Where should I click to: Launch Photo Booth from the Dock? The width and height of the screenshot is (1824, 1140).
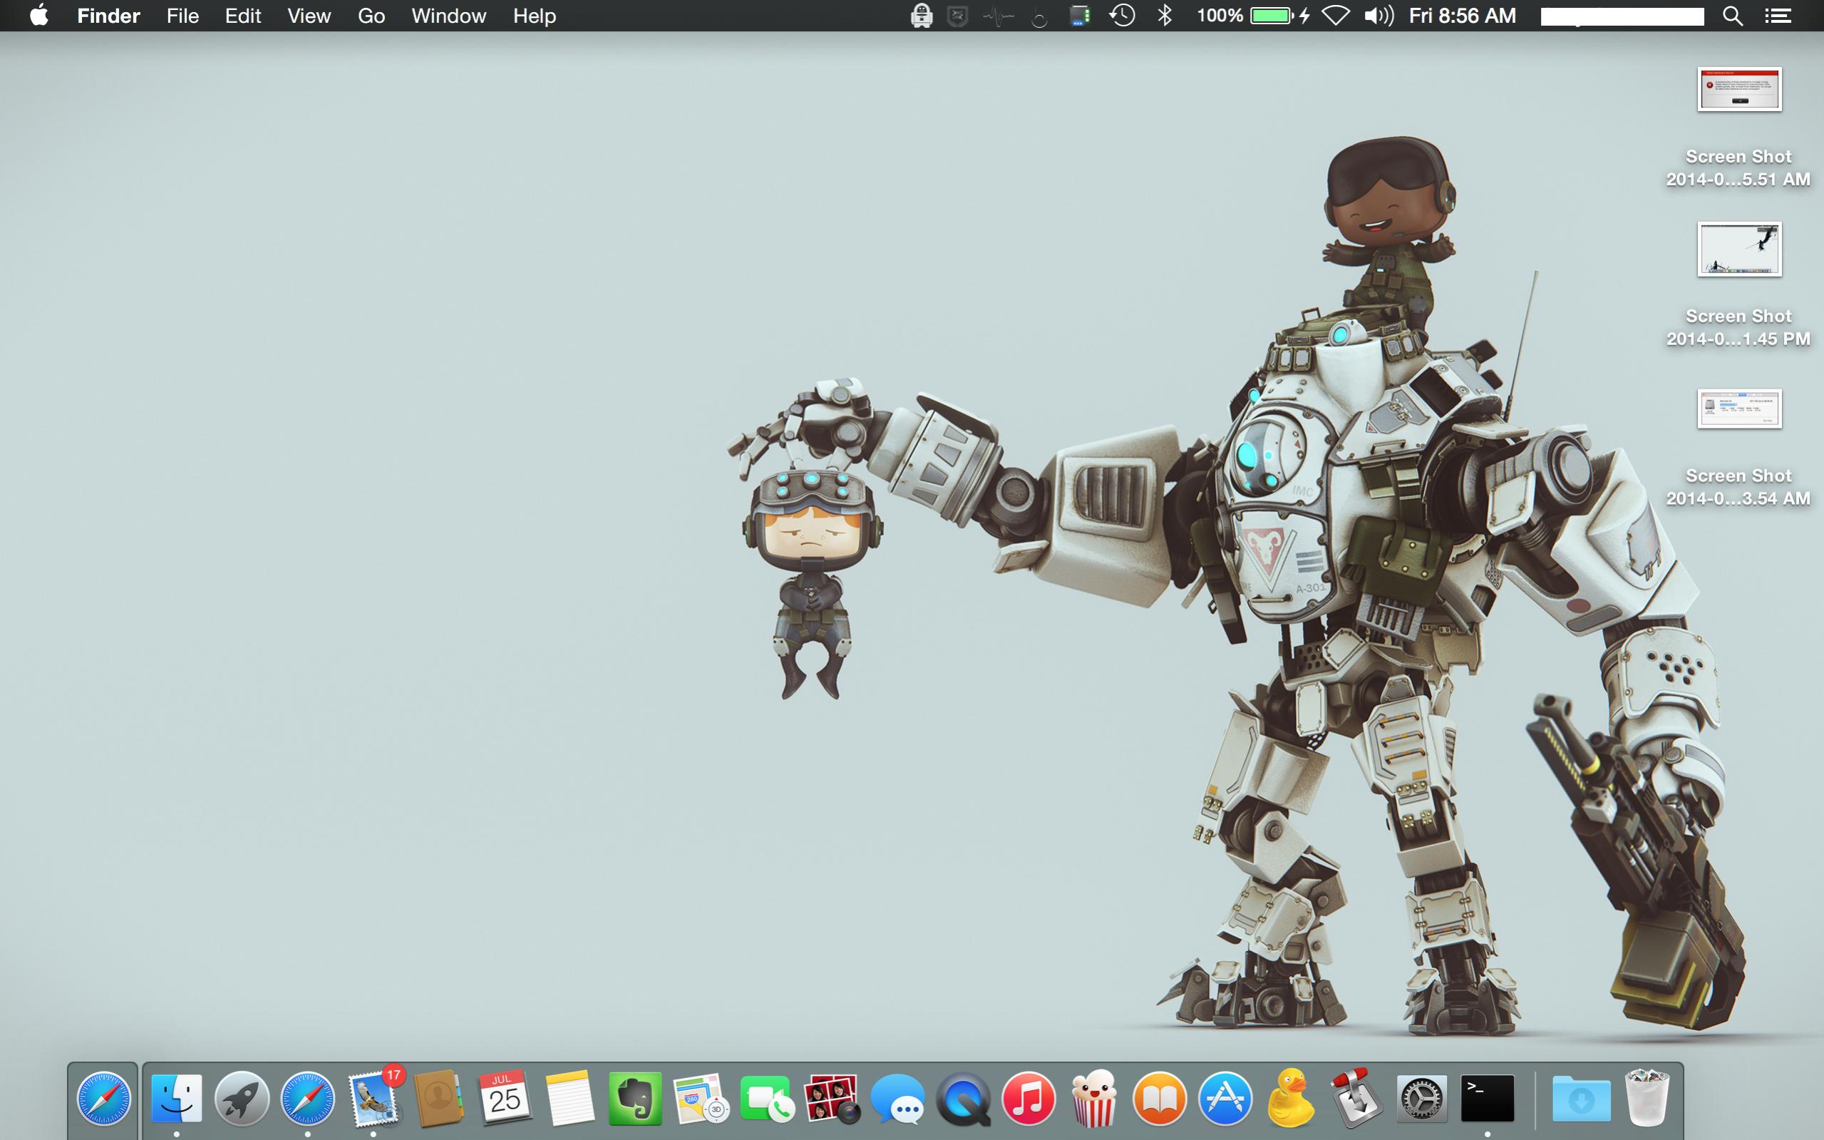click(832, 1098)
